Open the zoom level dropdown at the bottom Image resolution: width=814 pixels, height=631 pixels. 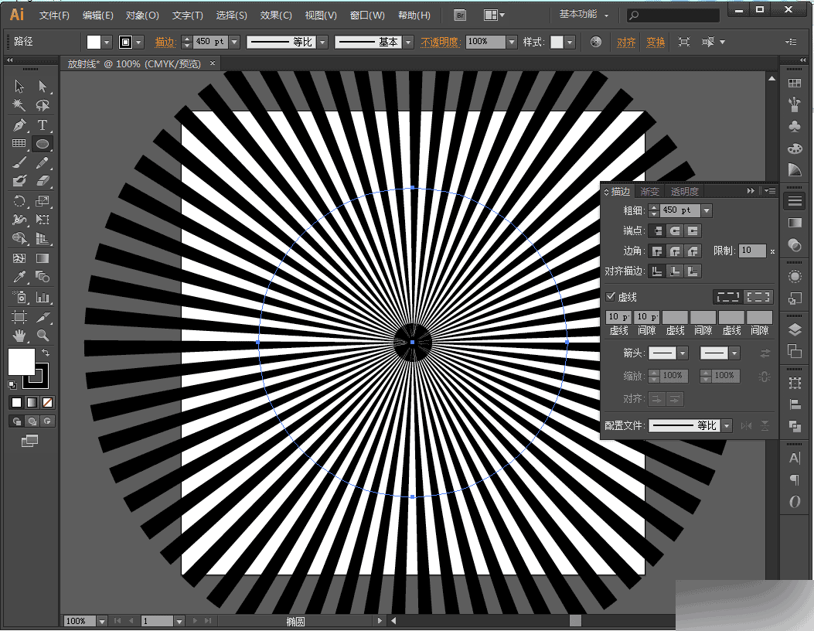(102, 621)
